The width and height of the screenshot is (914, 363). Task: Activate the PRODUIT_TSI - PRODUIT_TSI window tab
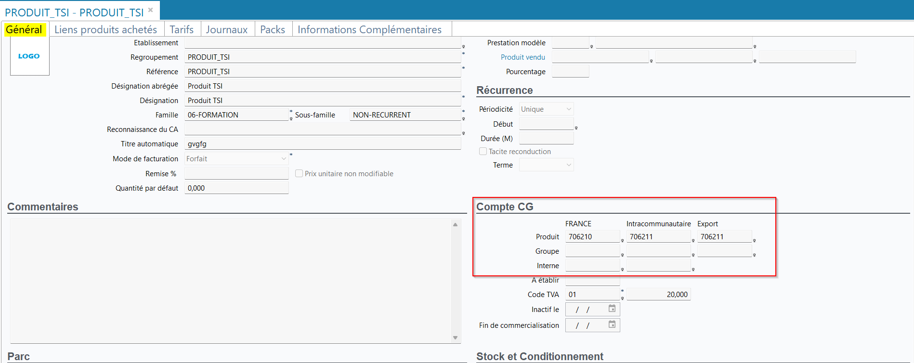coord(74,12)
